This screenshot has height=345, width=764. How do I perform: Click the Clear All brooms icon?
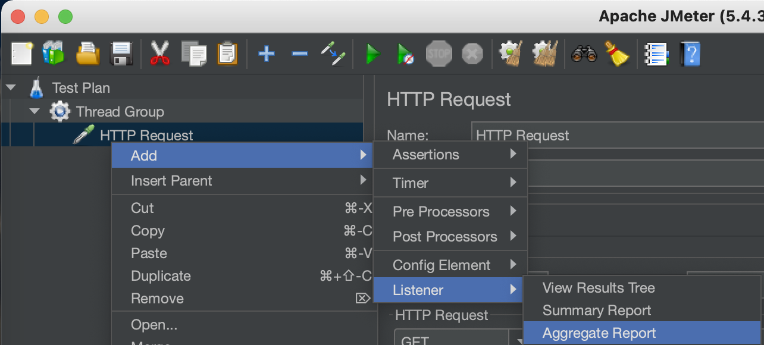[x=546, y=54]
